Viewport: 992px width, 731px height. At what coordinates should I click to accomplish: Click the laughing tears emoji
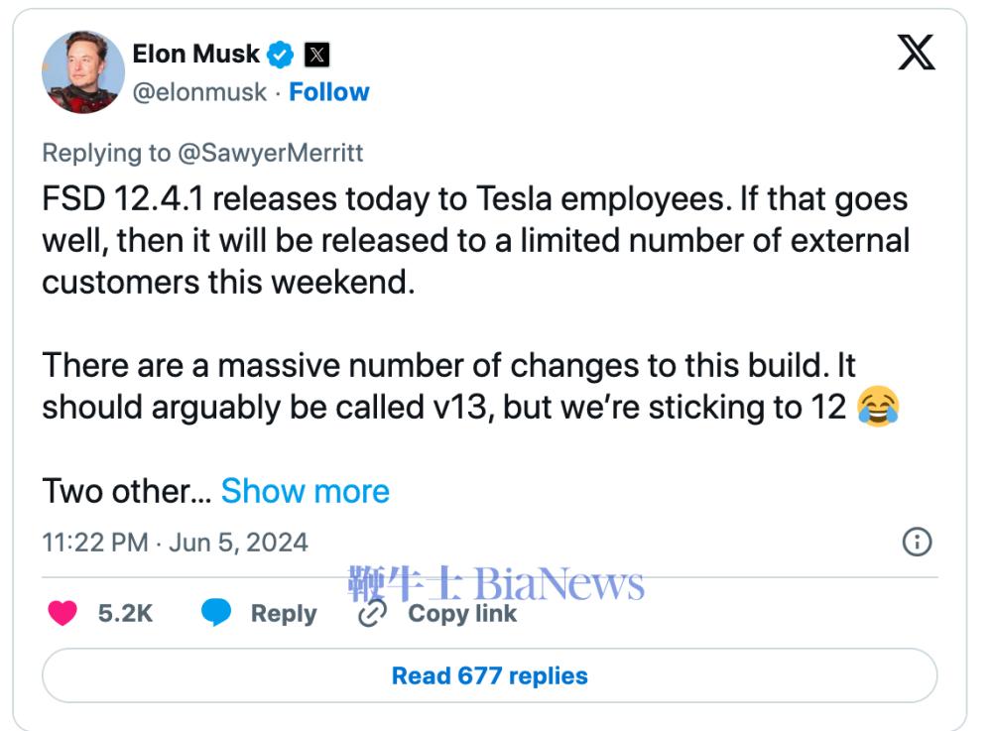pyautogui.click(x=878, y=408)
